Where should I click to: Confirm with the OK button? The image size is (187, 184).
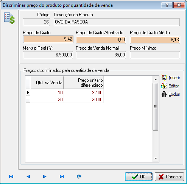click(x=139, y=177)
